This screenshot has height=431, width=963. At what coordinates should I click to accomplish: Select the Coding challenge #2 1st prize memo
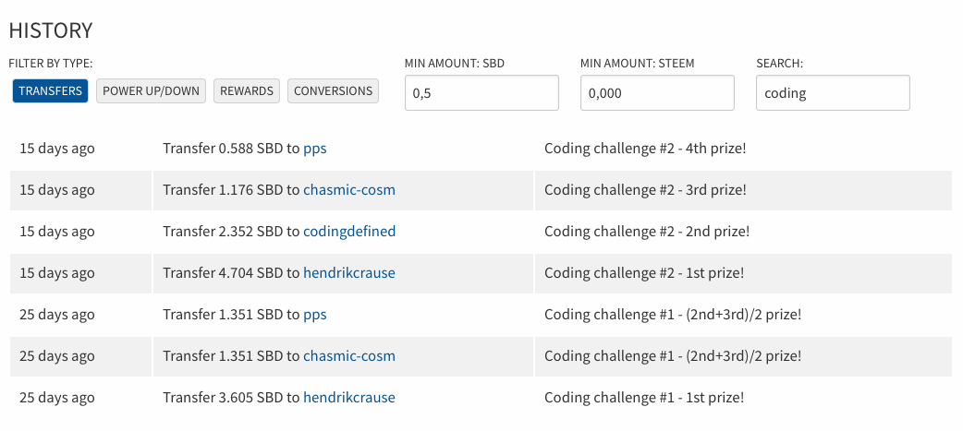click(x=644, y=273)
